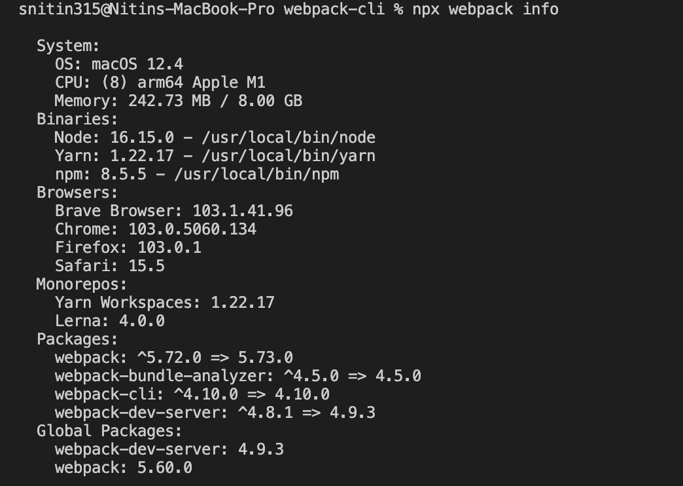This screenshot has height=486, width=683.
Task: Click the 'Monorepos:' section heading
Action: click(x=82, y=284)
